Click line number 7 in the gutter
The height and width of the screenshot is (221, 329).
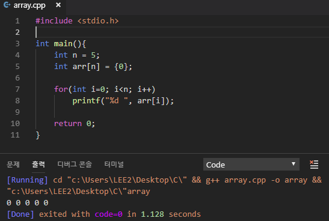[x=17, y=89]
